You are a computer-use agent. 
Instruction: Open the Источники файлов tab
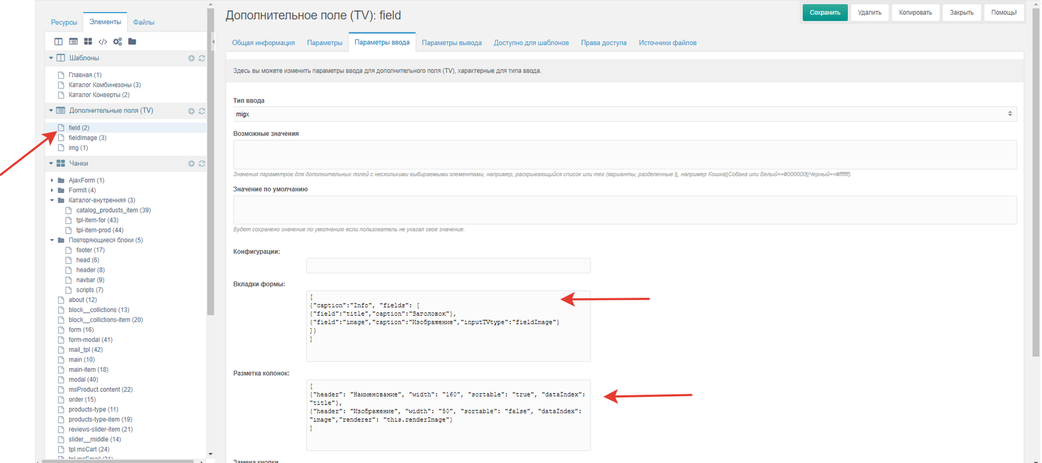[668, 43]
